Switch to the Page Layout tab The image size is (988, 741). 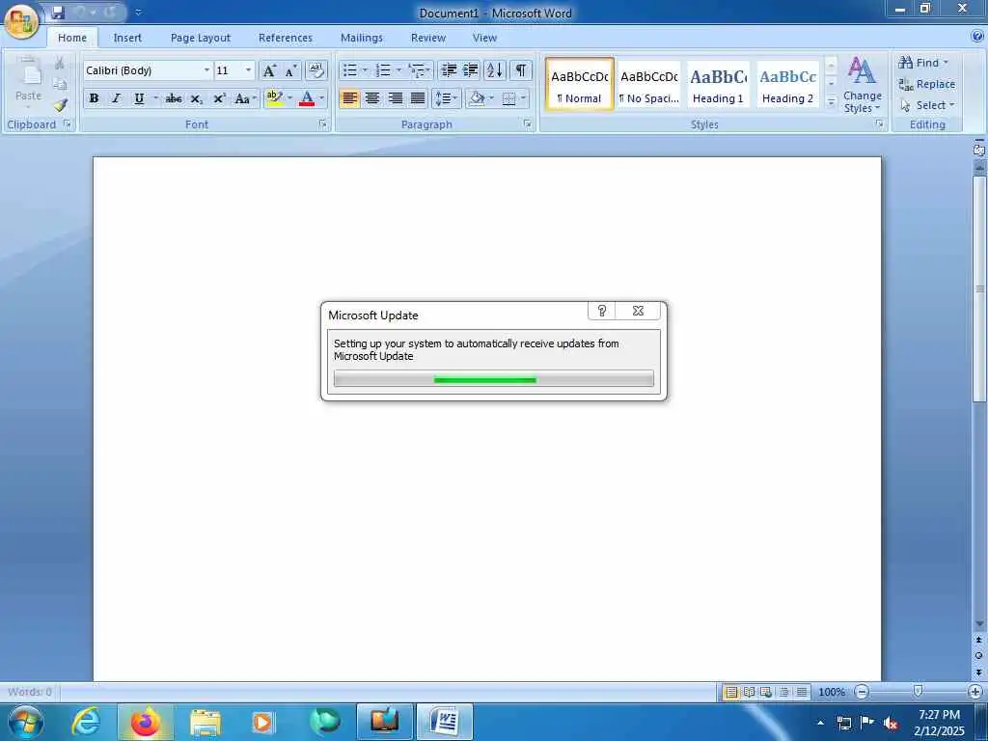201,38
